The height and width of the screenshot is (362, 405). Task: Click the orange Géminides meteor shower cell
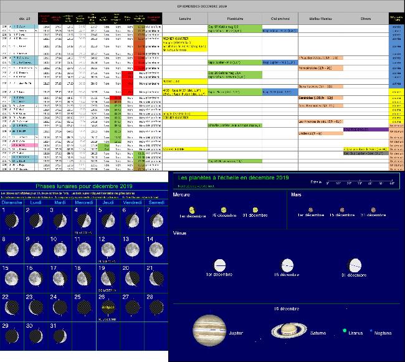[320, 98]
